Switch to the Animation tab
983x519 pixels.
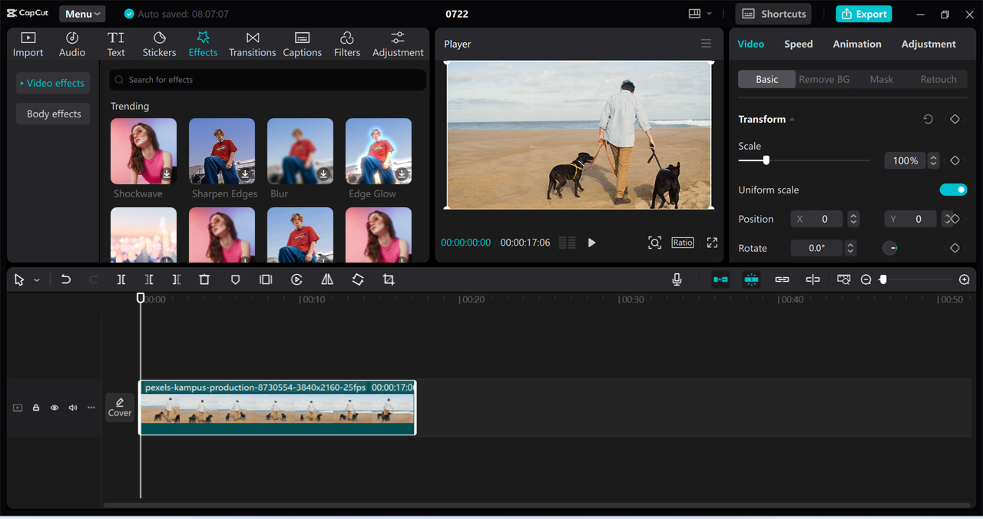(x=857, y=44)
